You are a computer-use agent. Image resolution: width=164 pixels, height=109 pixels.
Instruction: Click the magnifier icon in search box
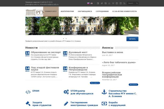(x=137, y=3)
